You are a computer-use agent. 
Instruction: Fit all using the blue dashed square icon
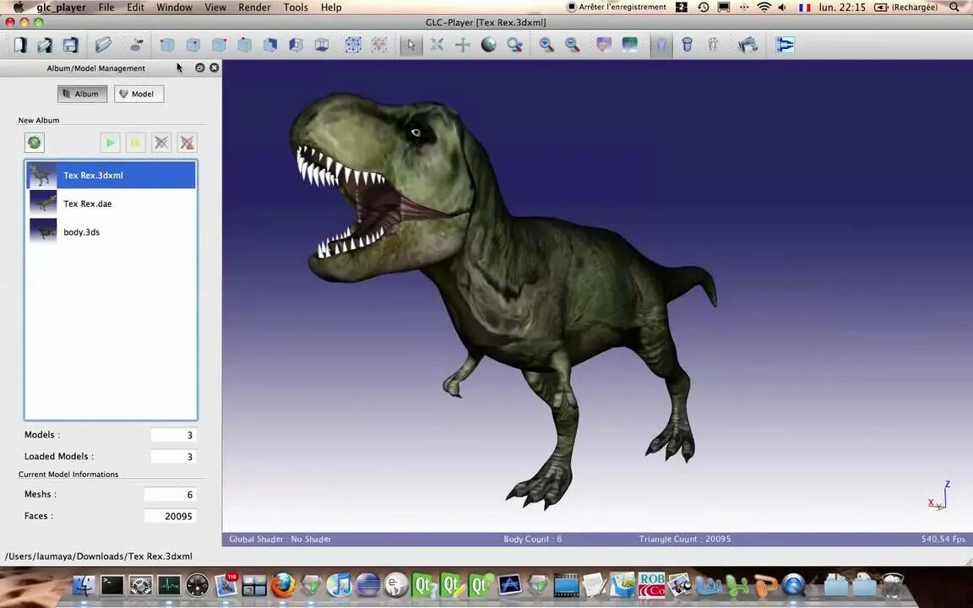pos(353,45)
